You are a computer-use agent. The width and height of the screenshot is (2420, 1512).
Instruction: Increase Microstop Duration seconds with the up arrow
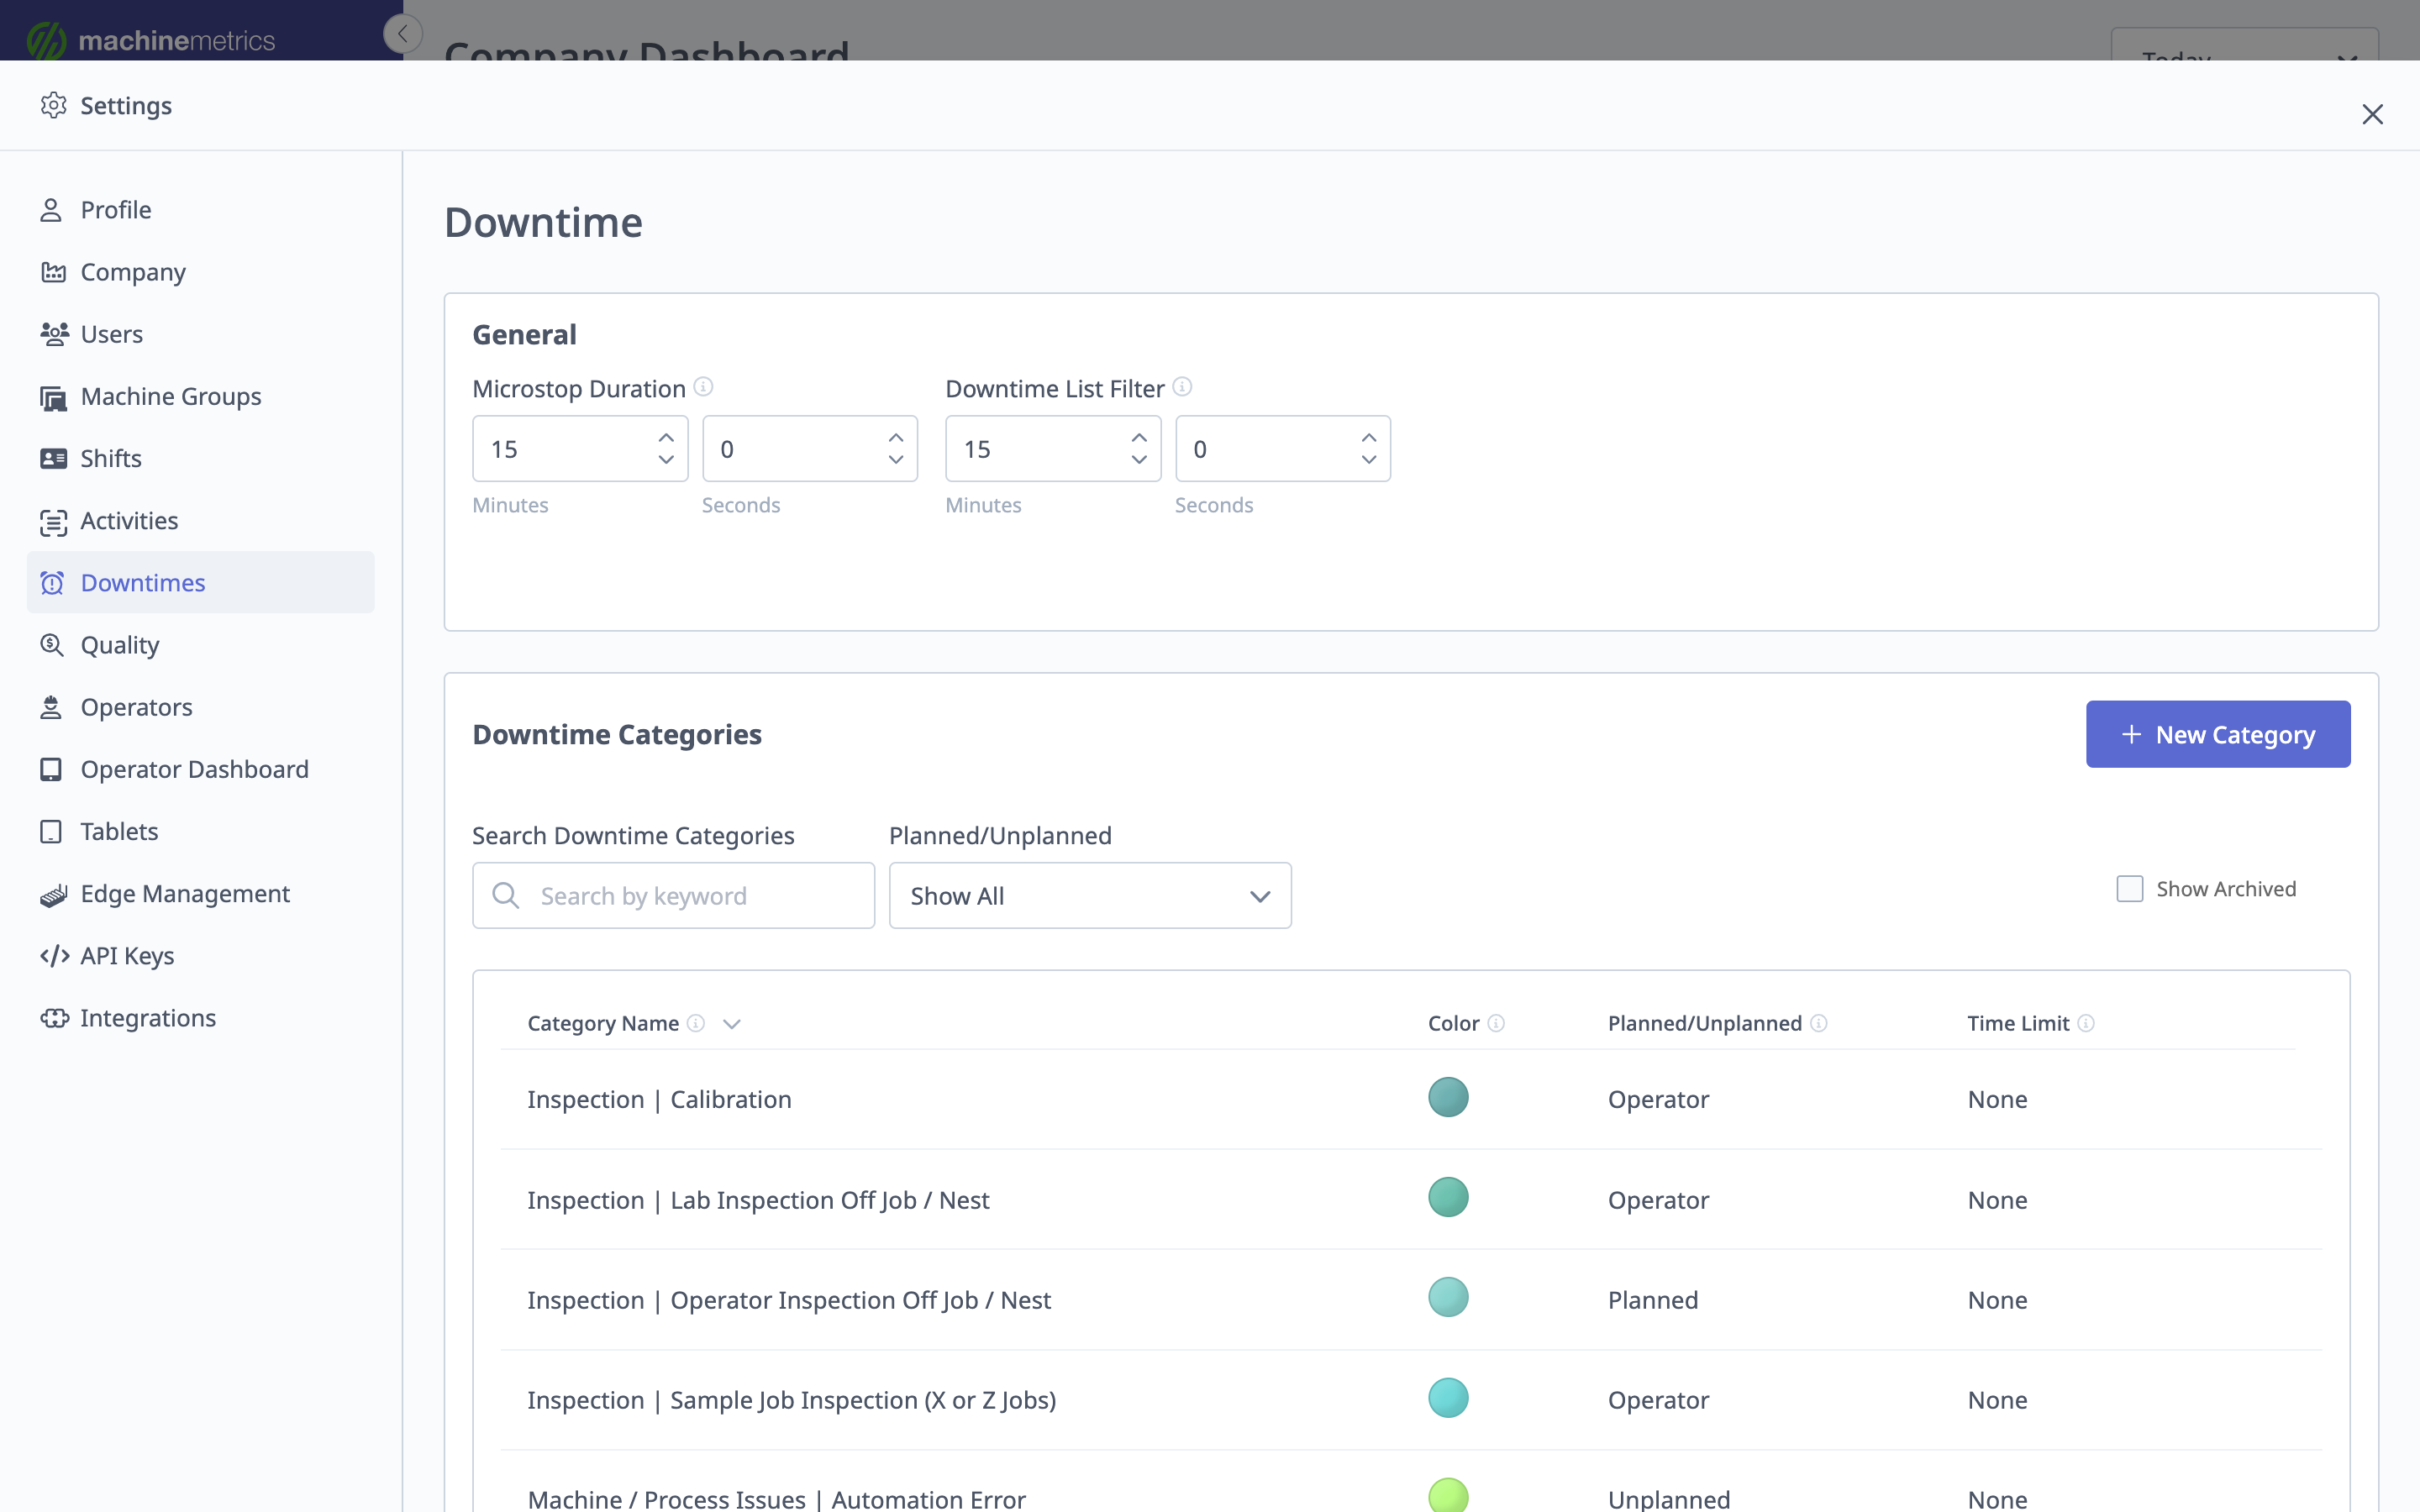896,438
